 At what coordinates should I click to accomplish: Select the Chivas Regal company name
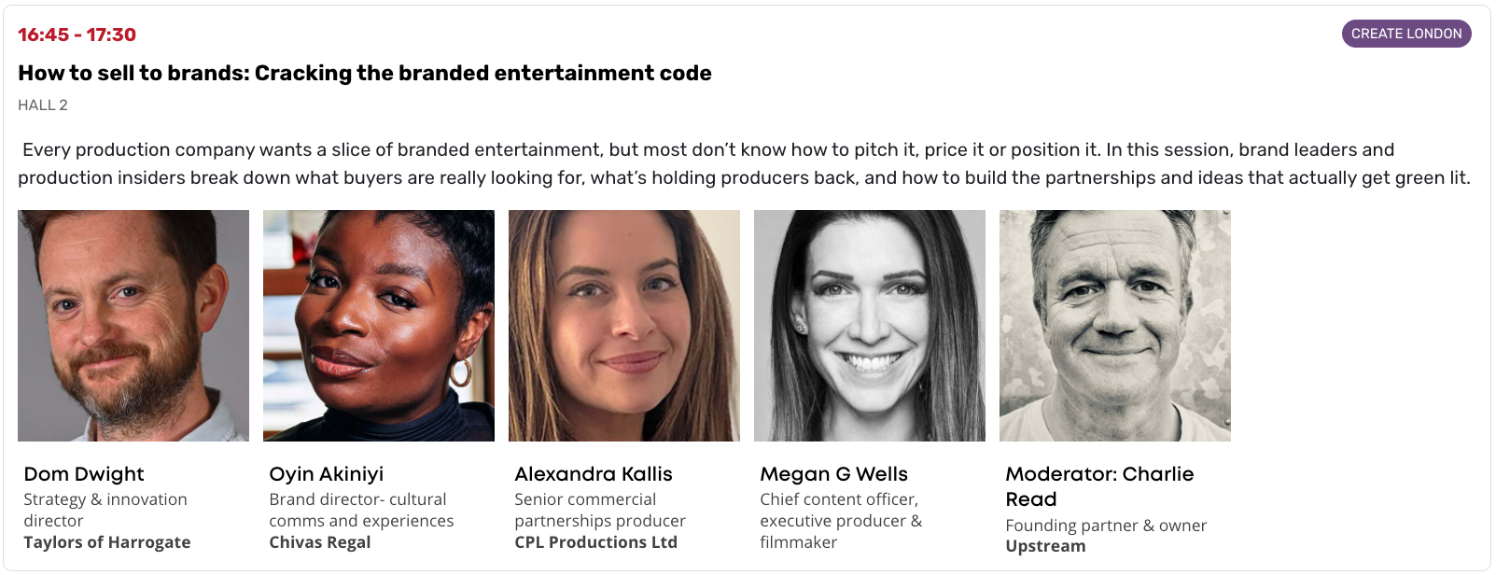pos(319,542)
